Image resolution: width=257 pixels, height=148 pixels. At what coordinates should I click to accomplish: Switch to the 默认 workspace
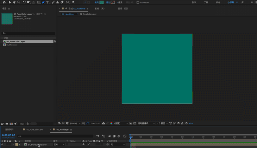(194, 2)
